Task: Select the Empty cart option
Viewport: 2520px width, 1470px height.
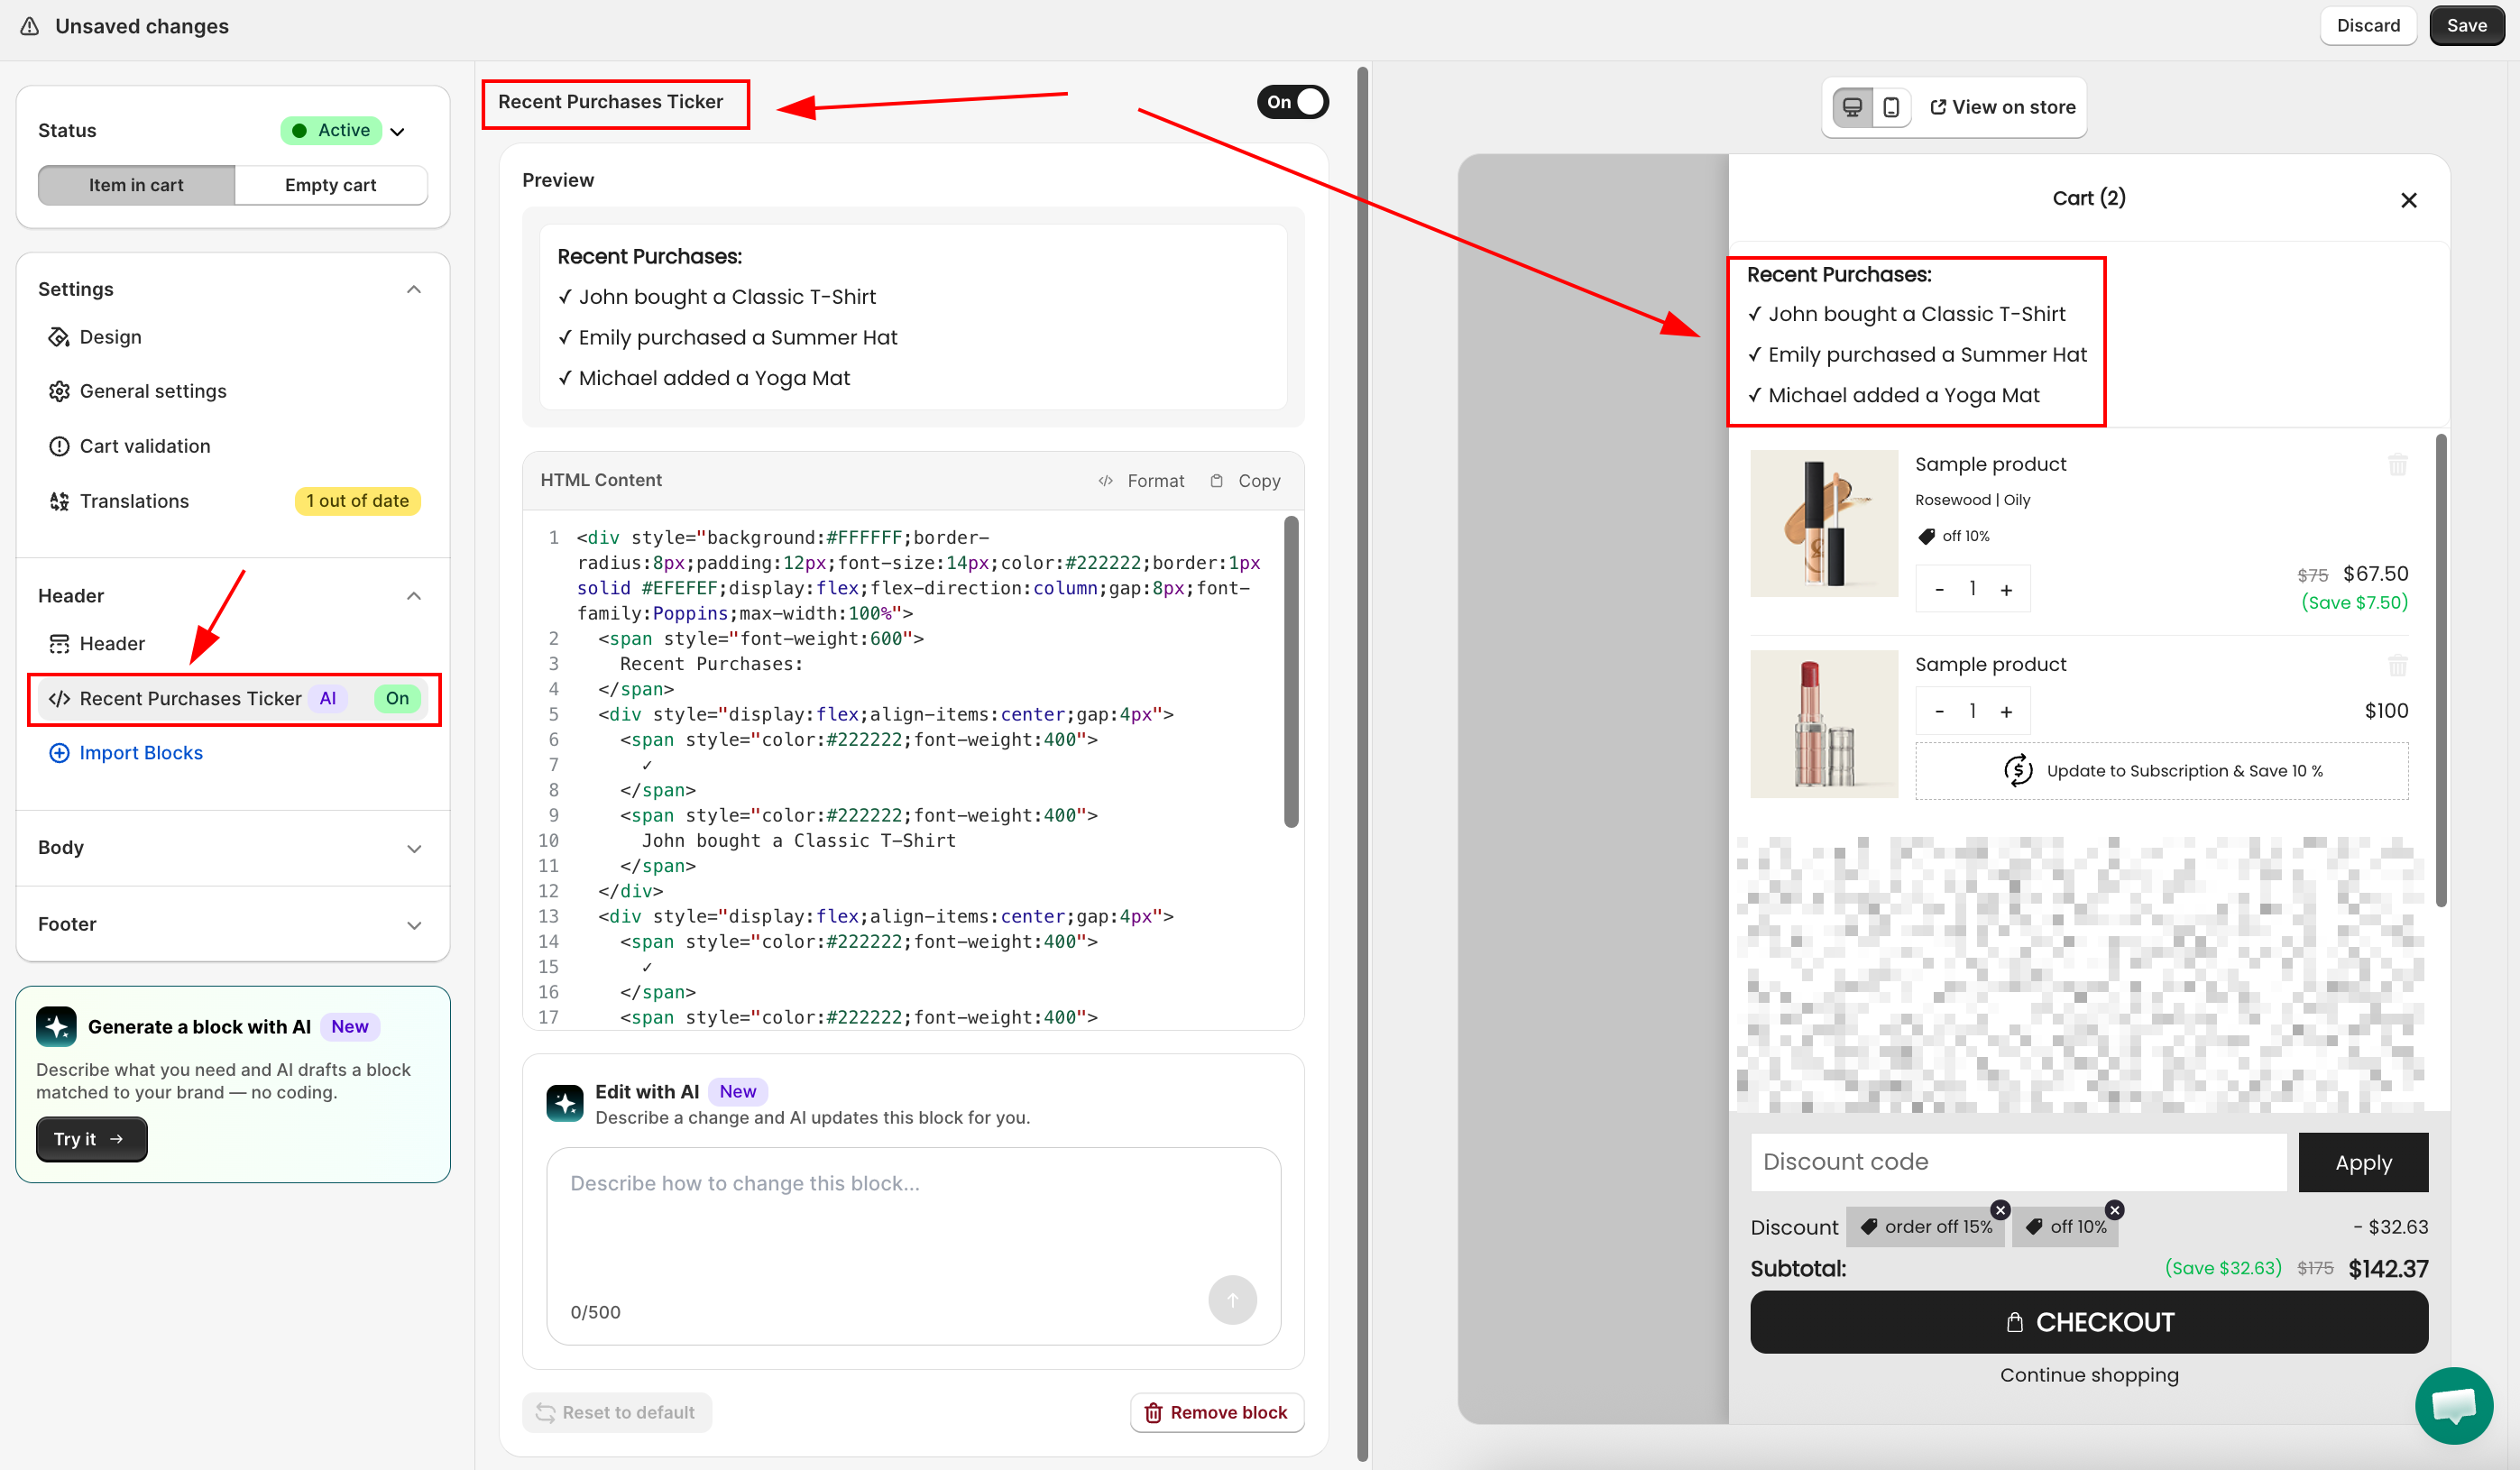Action: click(x=330, y=185)
